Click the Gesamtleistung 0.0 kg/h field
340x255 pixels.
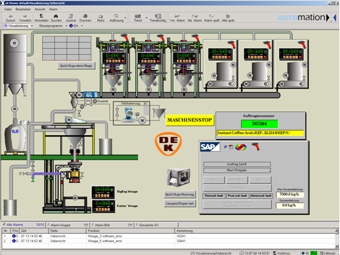click(x=289, y=205)
